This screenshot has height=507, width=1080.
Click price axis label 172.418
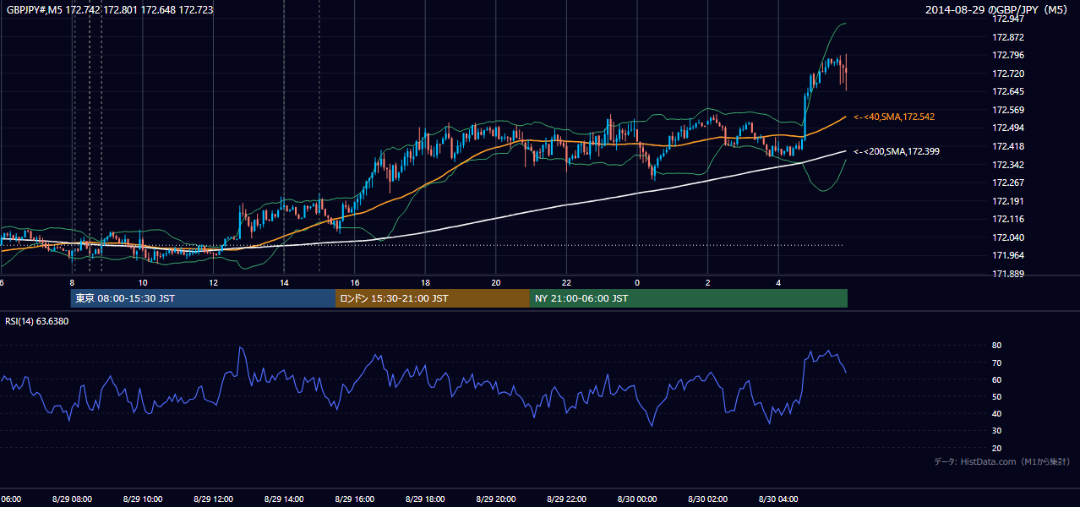point(1008,146)
